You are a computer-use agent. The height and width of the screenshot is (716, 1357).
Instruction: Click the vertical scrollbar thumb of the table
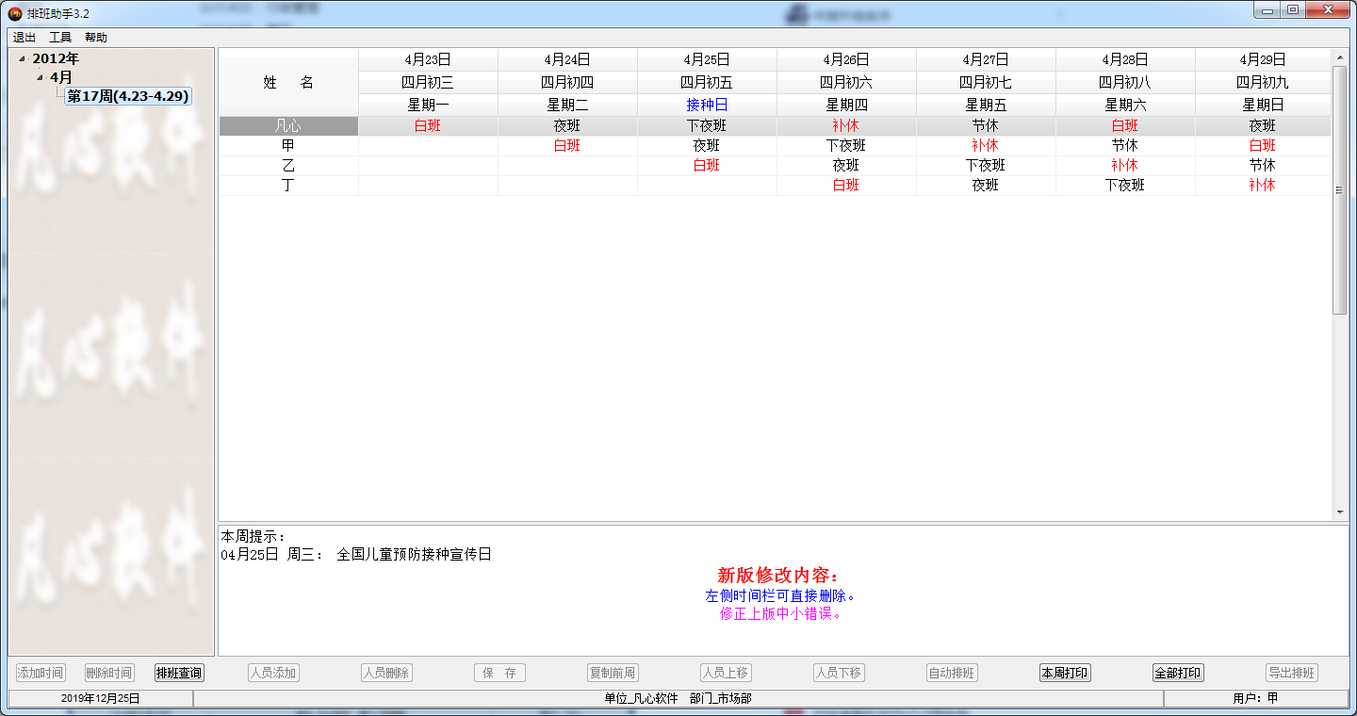[x=1340, y=189]
